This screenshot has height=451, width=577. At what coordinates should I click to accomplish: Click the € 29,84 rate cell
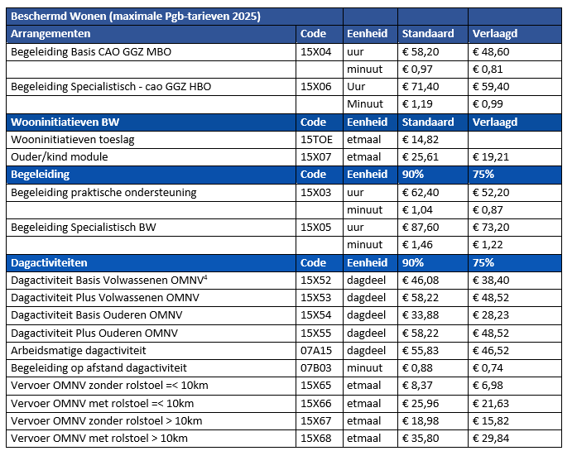(490, 439)
